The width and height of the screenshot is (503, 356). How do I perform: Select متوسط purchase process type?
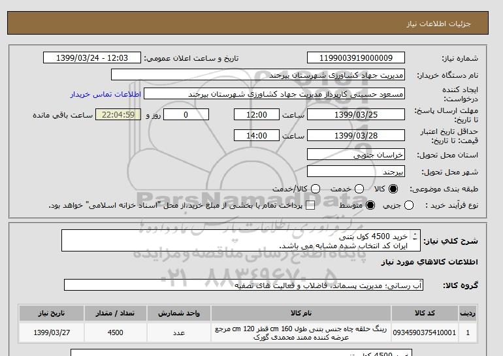(x=370, y=205)
